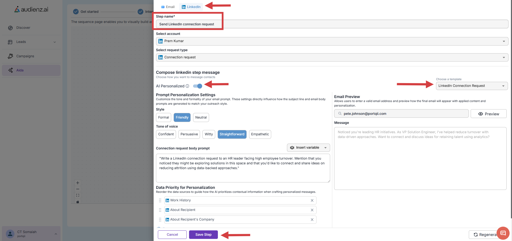Switch to the LinkedIn tab
This screenshot has height=241, width=512.
coord(191,7)
